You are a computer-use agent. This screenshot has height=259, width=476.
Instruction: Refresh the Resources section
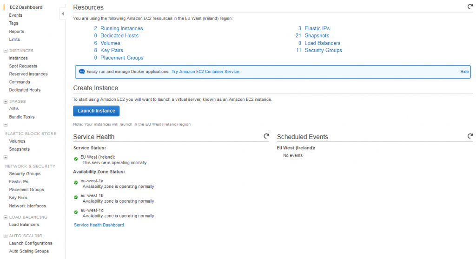pyautogui.click(x=470, y=7)
